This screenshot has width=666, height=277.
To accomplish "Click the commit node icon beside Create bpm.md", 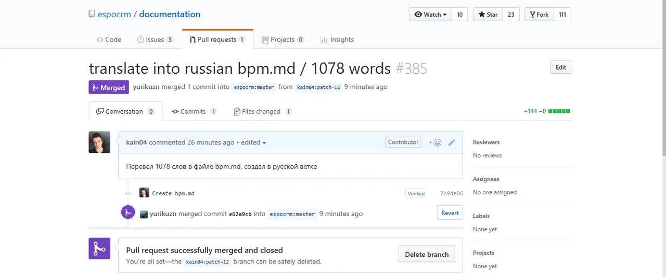I will click(128, 193).
